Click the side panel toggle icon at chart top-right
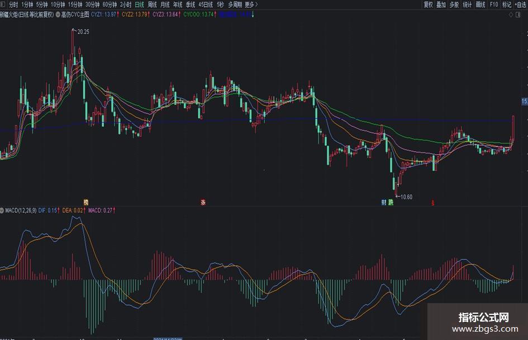Viewport: 528px width, 340px height. click(519, 15)
